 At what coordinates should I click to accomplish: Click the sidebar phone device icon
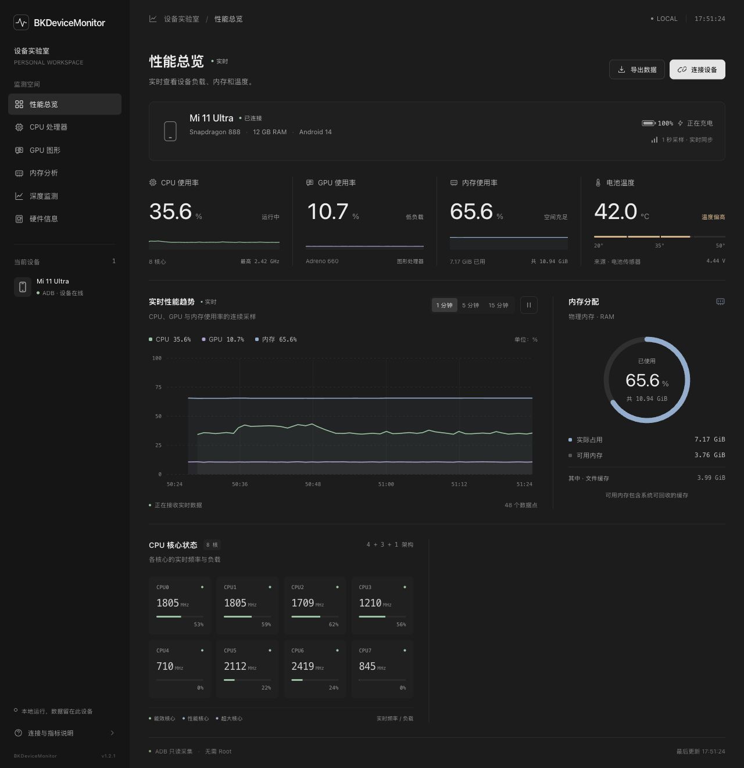[23, 287]
